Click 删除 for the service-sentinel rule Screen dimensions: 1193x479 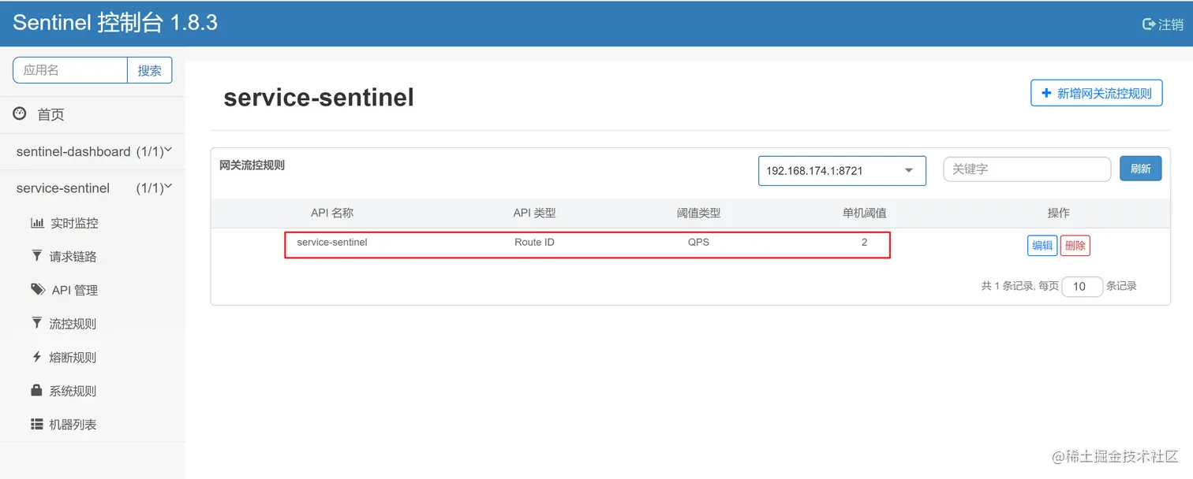pos(1075,245)
